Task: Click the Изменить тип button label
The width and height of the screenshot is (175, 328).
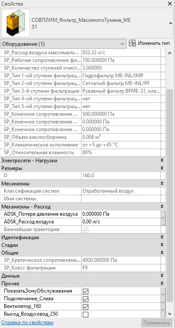Action: (154, 44)
